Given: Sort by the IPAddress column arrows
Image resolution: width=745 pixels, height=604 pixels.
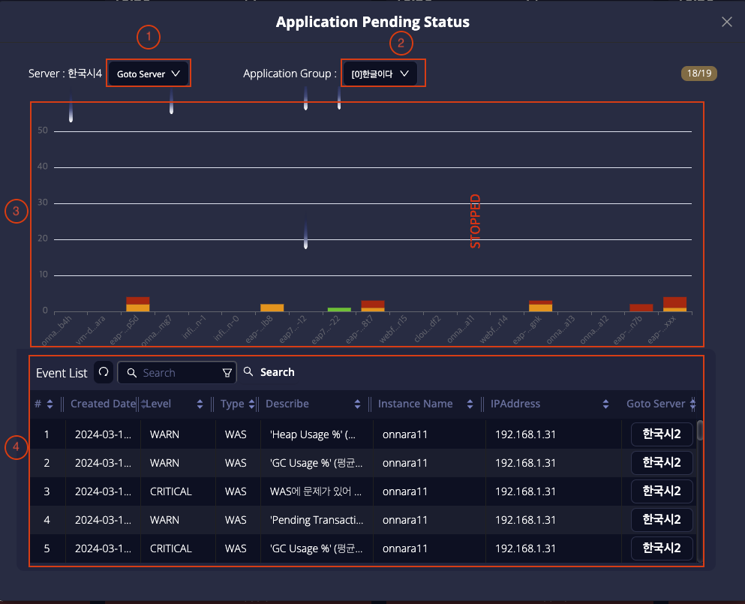Looking at the screenshot, I should (x=605, y=404).
